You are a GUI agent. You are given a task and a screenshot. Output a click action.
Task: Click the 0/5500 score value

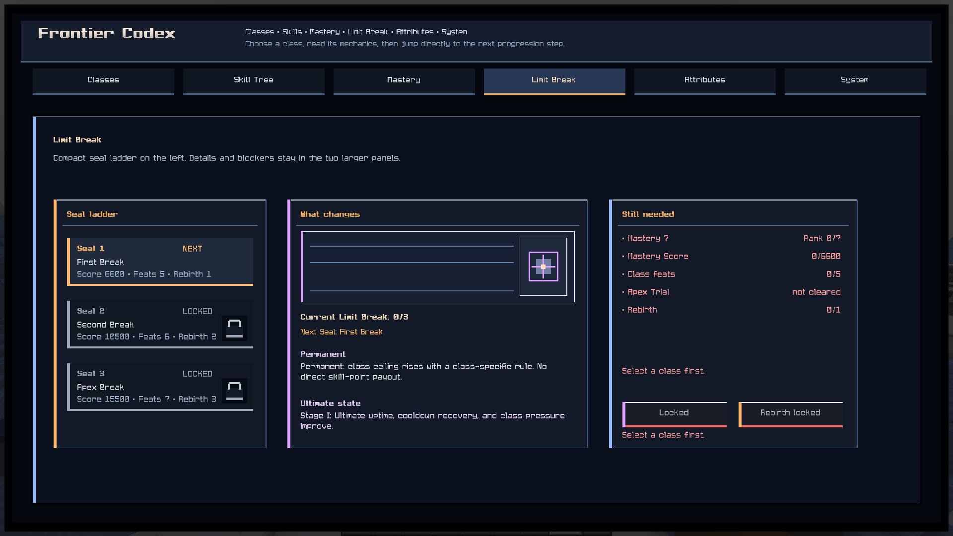point(826,257)
